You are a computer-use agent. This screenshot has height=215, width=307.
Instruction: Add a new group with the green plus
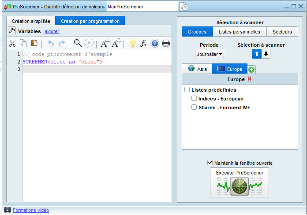(251, 70)
